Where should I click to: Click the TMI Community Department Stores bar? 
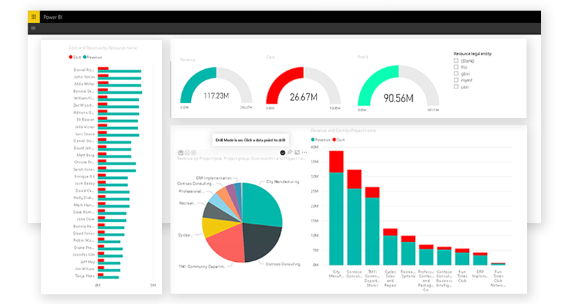pyautogui.click(x=372, y=226)
